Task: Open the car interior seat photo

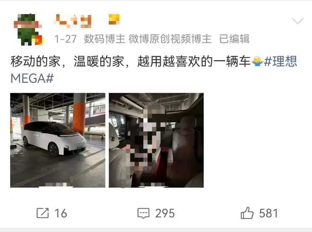Action: [156, 140]
